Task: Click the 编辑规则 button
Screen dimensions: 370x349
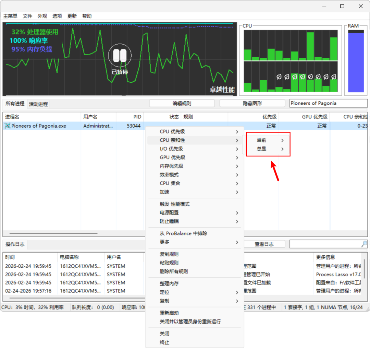Action: 182,103
